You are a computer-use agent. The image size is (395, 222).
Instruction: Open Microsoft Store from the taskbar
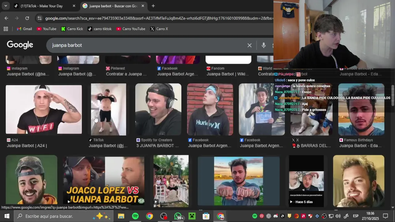[x=206, y=216]
